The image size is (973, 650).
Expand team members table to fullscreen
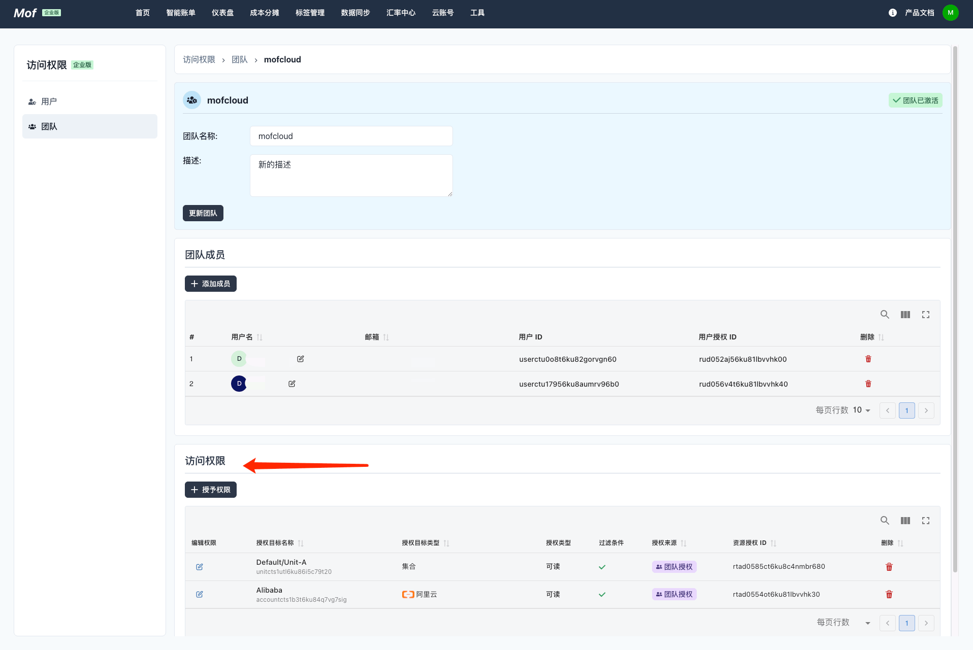tap(926, 315)
